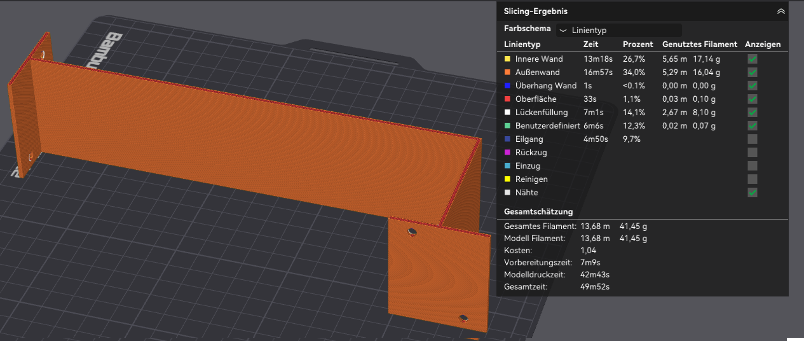Enable Rückzug display checkbox
This screenshot has height=341, width=804.
point(753,153)
